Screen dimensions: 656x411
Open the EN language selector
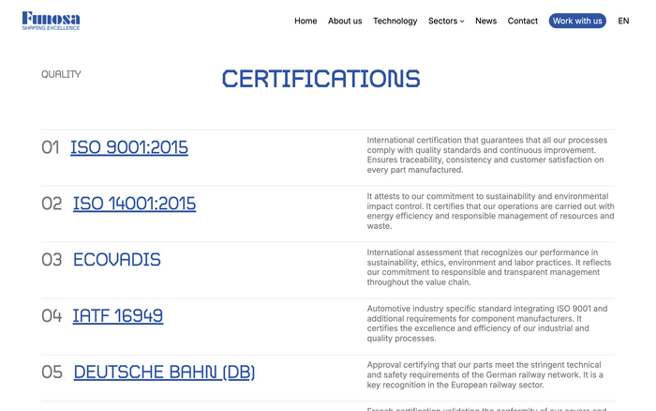(623, 21)
